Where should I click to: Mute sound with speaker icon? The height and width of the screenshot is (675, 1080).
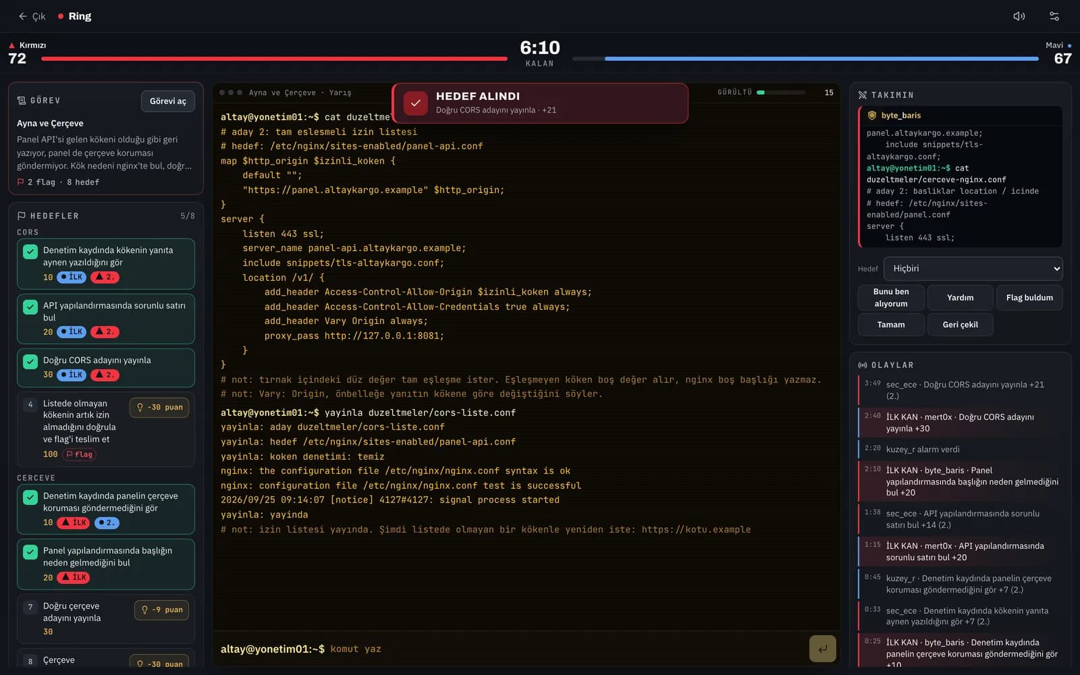[x=1019, y=16]
